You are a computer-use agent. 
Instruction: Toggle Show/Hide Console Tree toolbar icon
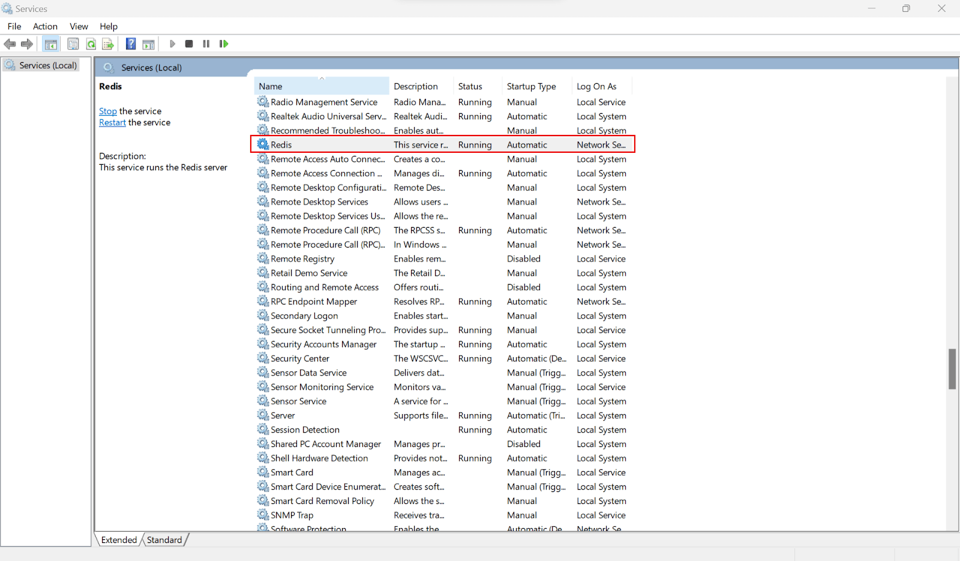coord(51,44)
